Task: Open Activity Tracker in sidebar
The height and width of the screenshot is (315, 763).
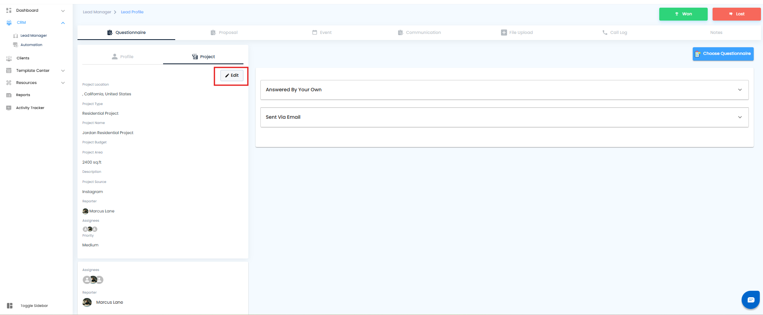Action: pos(30,108)
